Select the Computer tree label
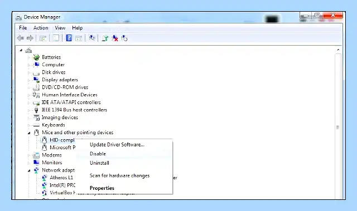 53,65
